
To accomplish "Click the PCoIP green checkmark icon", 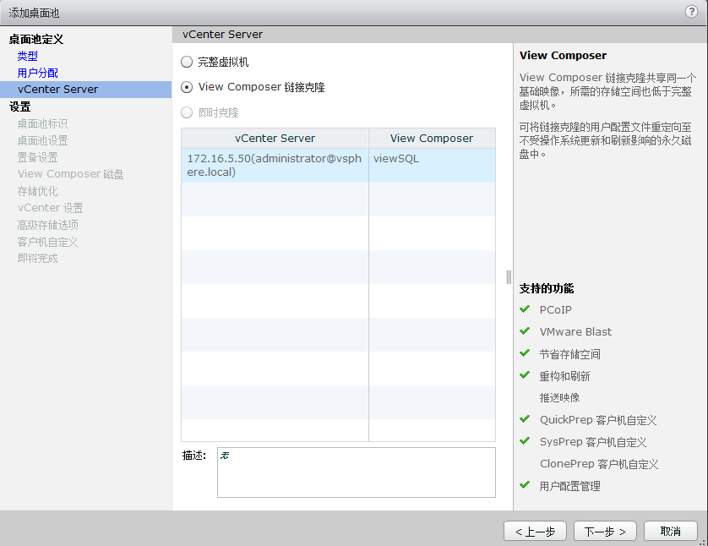I will pyautogui.click(x=525, y=309).
